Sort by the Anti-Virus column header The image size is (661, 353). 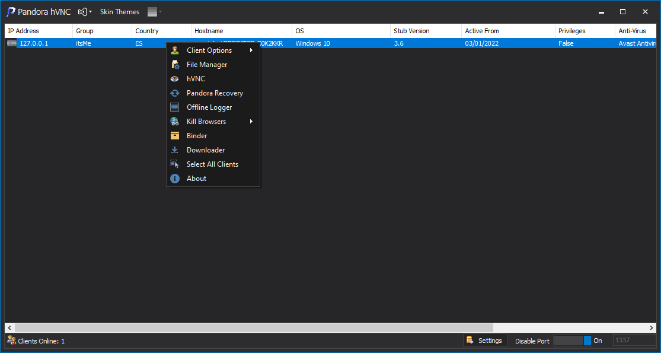pyautogui.click(x=636, y=31)
